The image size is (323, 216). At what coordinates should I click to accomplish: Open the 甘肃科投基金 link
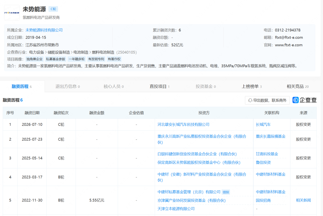pos(267,154)
